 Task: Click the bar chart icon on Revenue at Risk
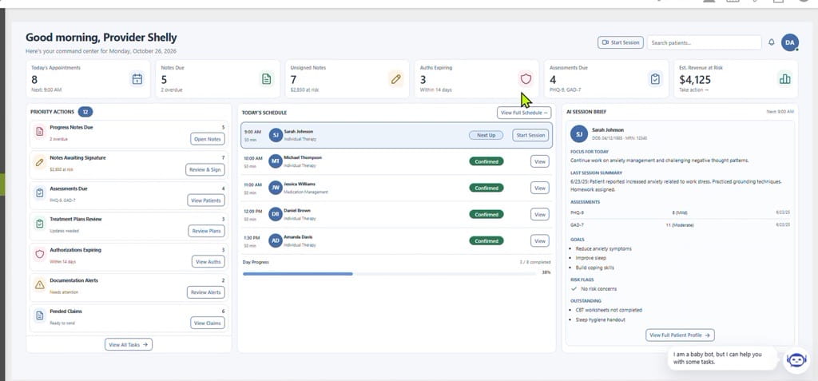784,79
